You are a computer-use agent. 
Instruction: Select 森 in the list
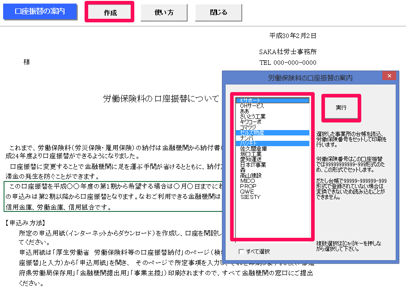click(273, 170)
